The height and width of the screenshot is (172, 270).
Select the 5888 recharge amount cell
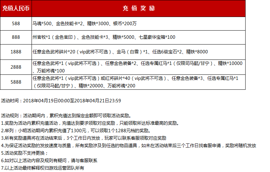coord(16,82)
